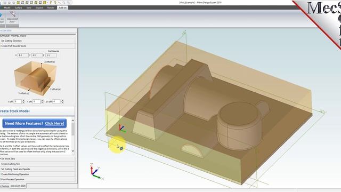Click the Part Bounds Z value field
341x192 pixels.
(x=51, y=55)
